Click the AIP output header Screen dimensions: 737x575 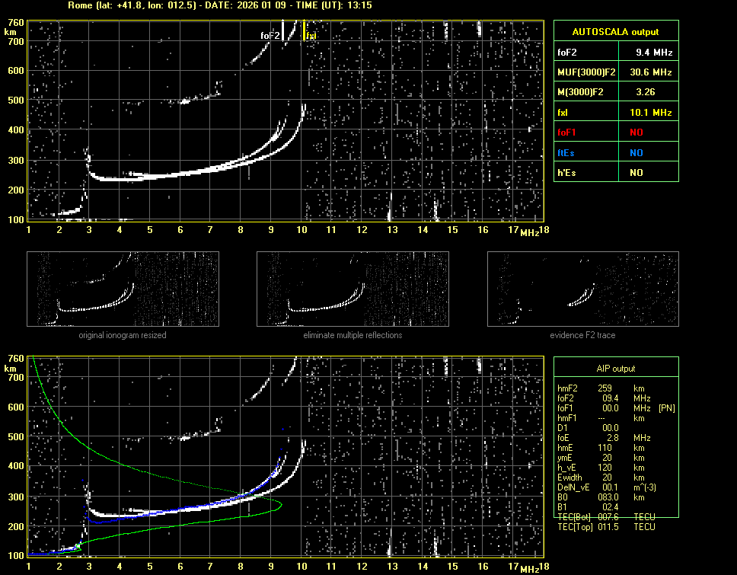(x=615, y=369)
